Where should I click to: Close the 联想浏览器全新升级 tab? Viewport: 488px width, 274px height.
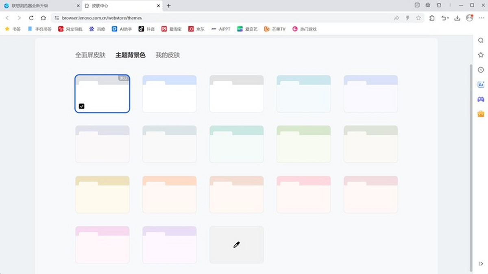(x=78, y=6)
